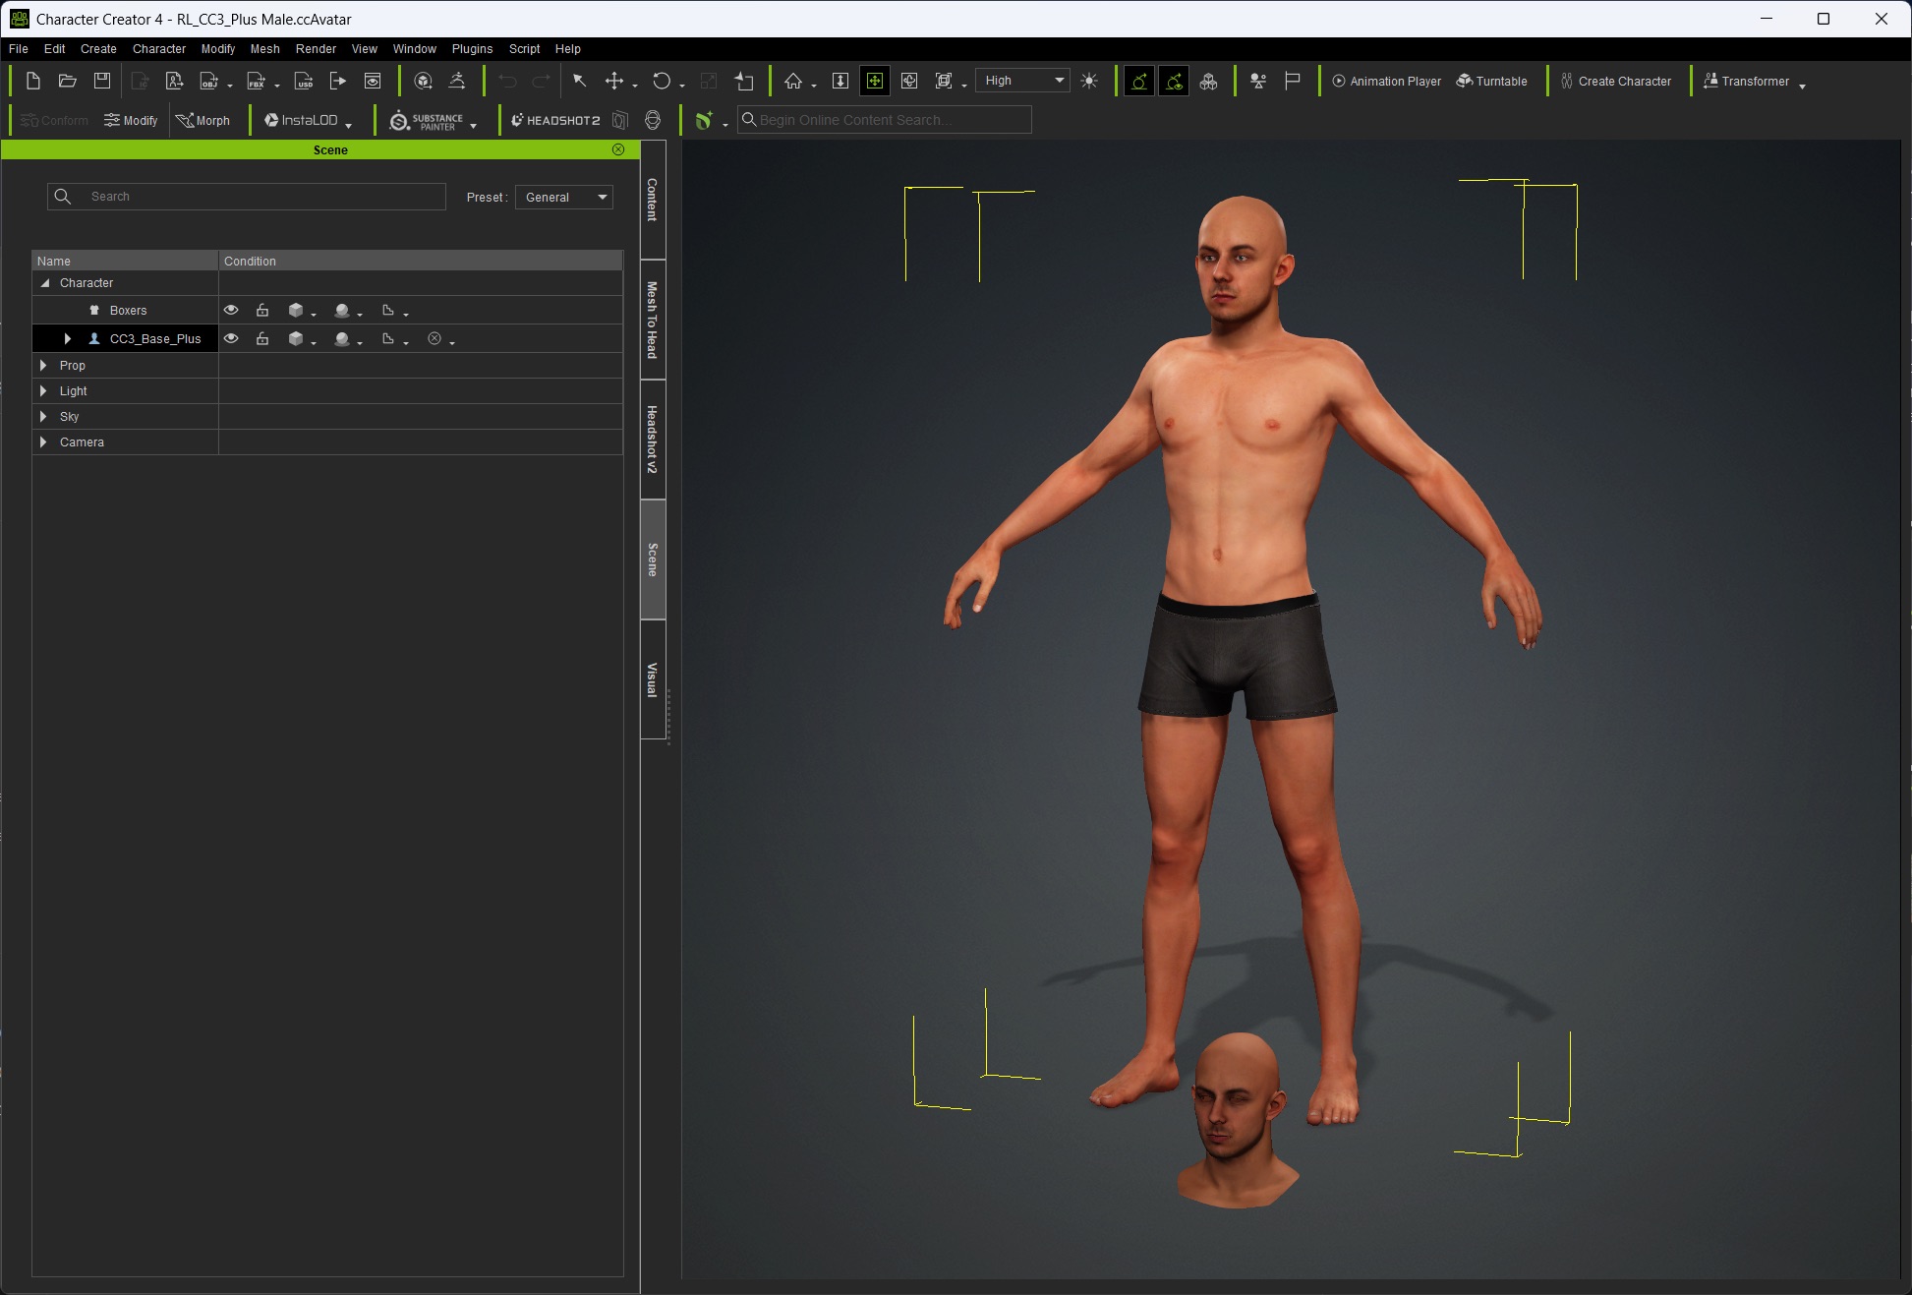
Task: Click the running figure motion icon
Action: [458, 81]
